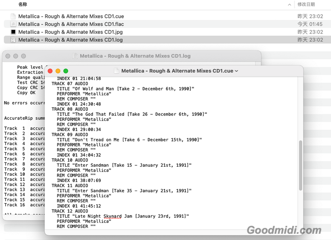
Task: Click Extraction line in log window
Action: pos(31,72)
